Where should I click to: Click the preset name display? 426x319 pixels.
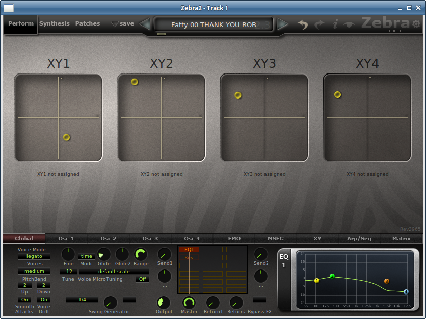click(x=214, y=24)
